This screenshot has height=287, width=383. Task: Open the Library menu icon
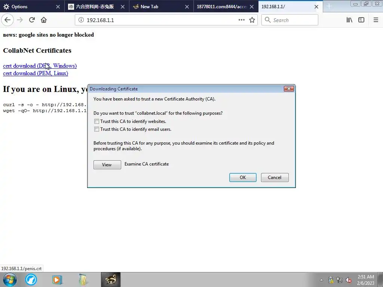349,20
